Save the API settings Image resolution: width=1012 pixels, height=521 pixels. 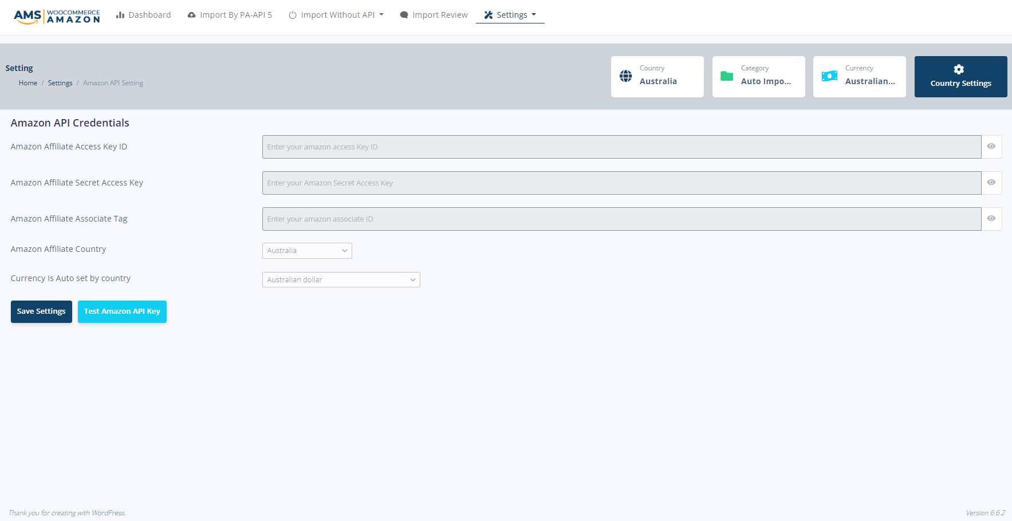pyautogui.click(x=41, y=311)
